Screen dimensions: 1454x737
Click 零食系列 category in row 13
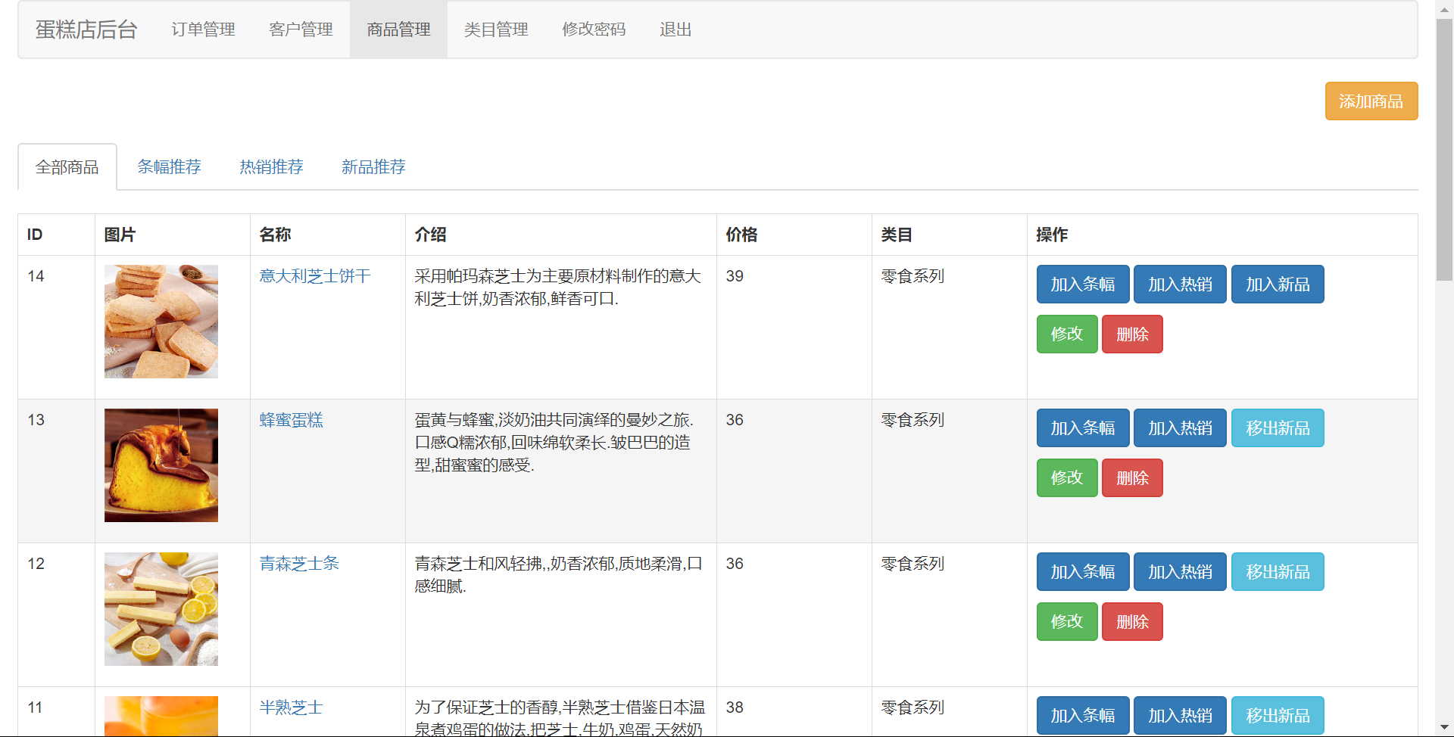point(913,420)
